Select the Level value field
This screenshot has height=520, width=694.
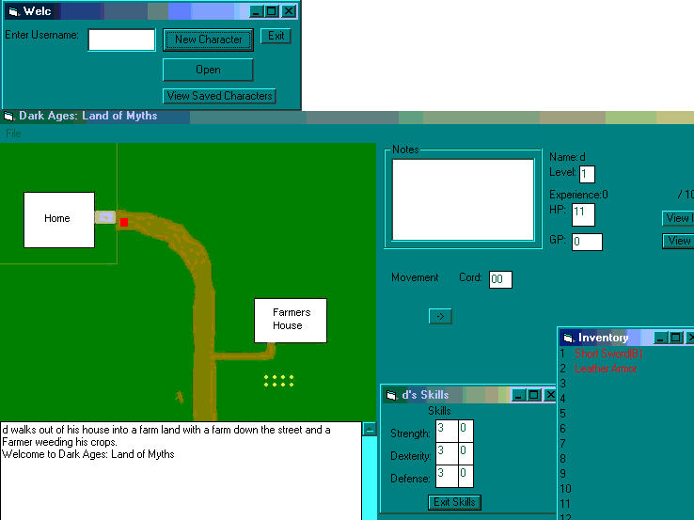point(587,174)
